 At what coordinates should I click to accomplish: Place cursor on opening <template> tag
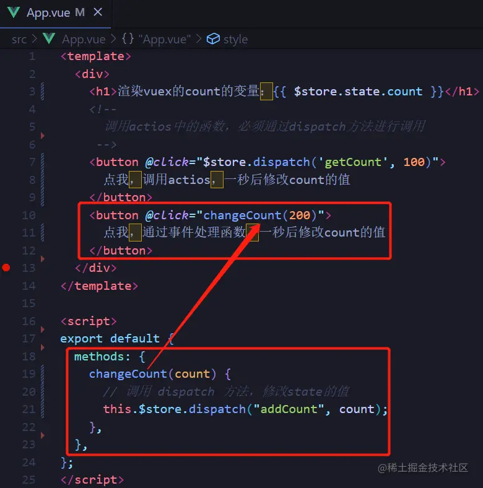96,56
